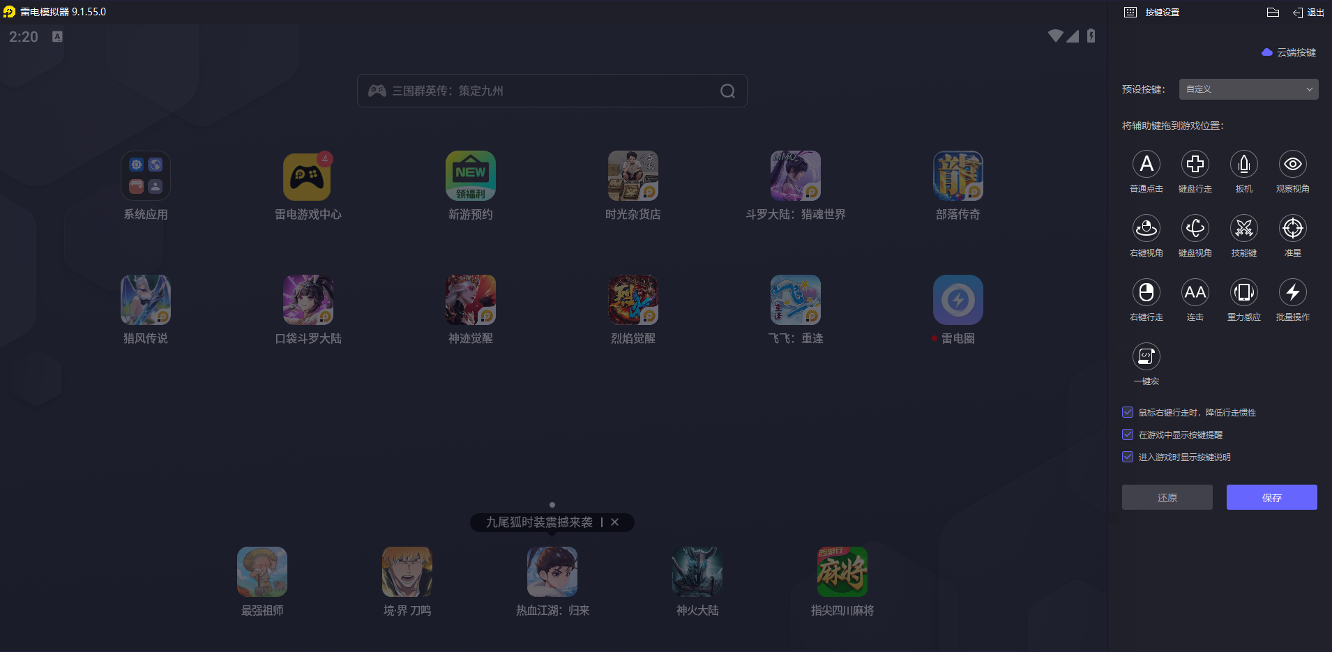The width and height of the screenshot is (1332, 652).
Task: Select the 观察视角 eye view icon
Action: [x=1293, y=165]
